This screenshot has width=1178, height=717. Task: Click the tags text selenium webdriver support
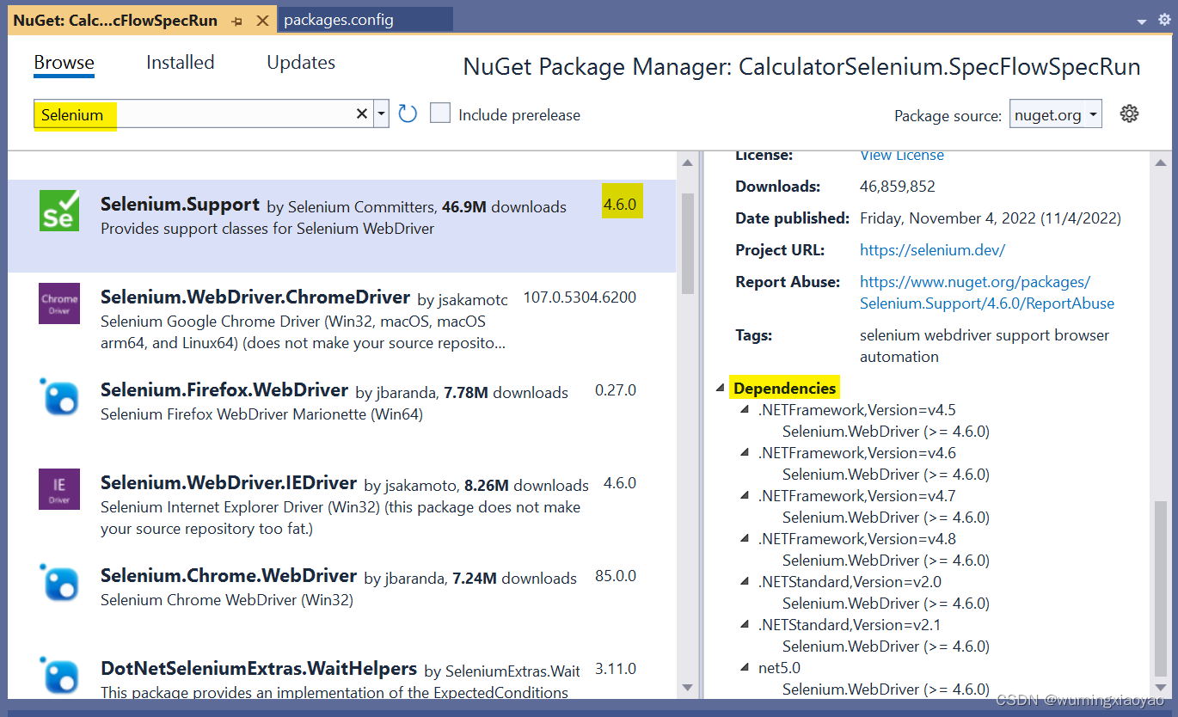(985, 346)
